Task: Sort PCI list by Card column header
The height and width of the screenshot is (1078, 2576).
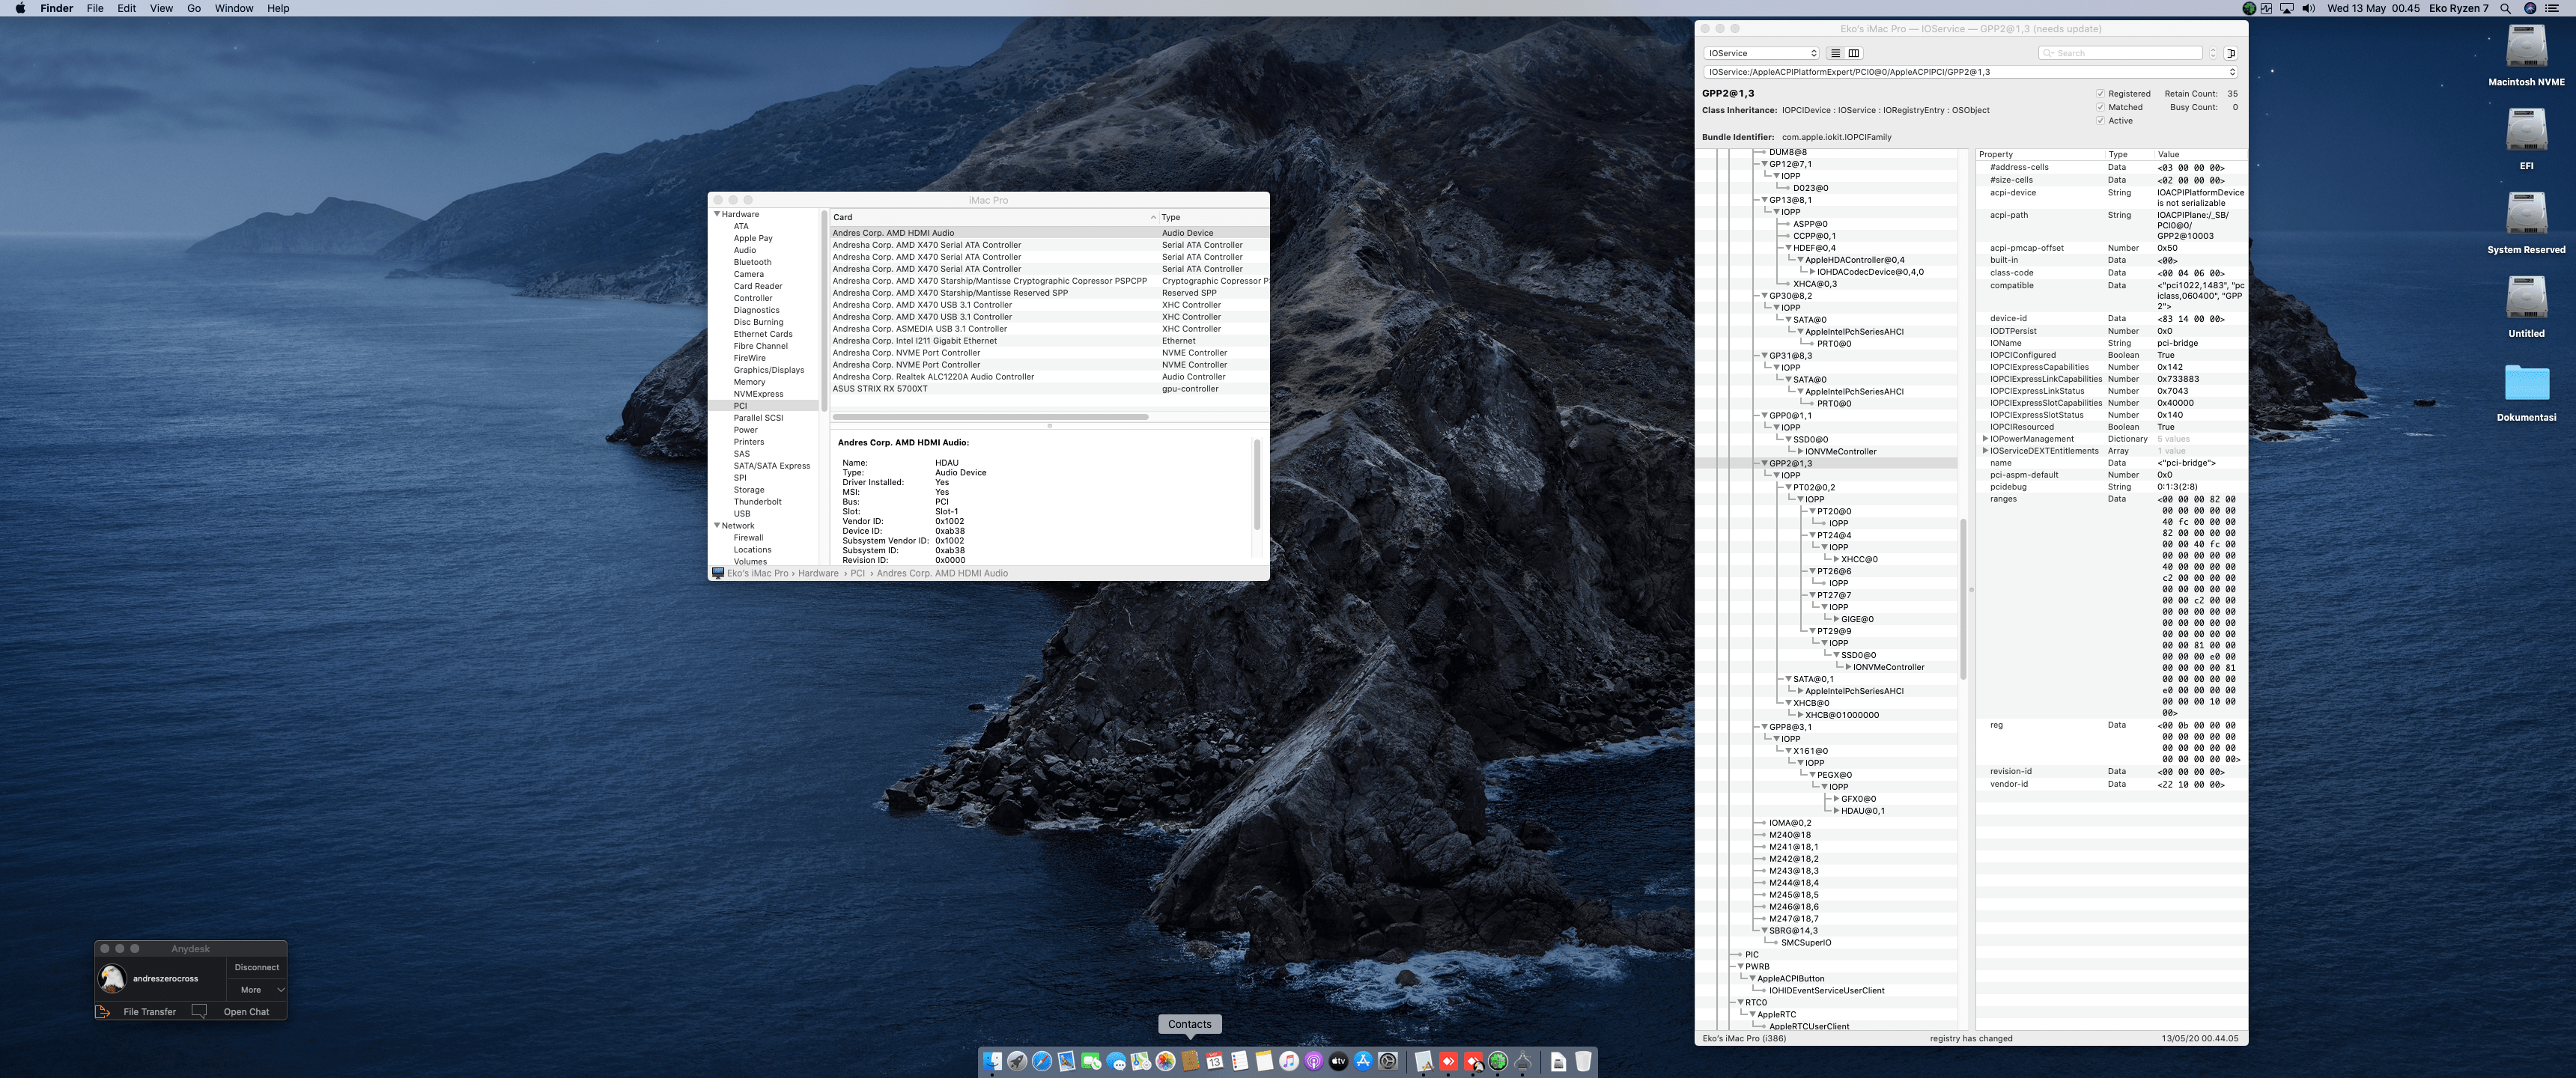Action: 993,217
